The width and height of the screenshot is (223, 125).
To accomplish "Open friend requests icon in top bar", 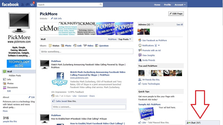I will click(x=23, y=5).
